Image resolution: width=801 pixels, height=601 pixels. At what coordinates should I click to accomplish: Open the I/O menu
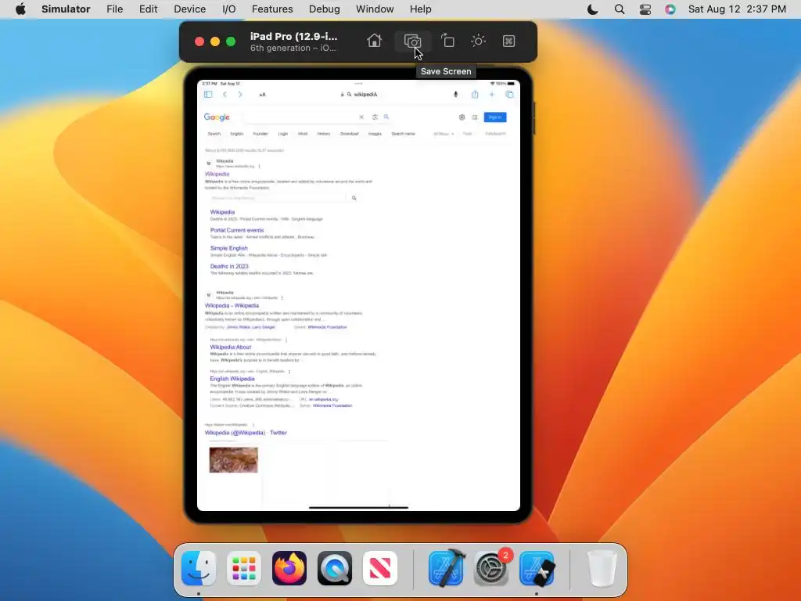229,9
